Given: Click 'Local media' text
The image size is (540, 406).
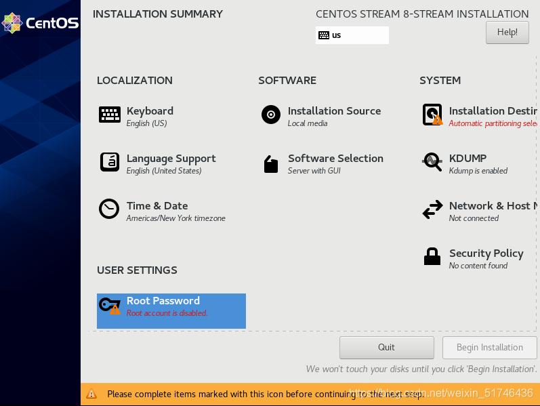Looking at the screenshot, I should click(x=308, y=123).
